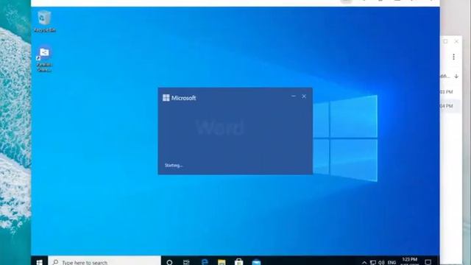The height and width of the screenshot is (265, 471).
Task: Open Cortana circle icon on taskbar
Action: pos(169,262)
